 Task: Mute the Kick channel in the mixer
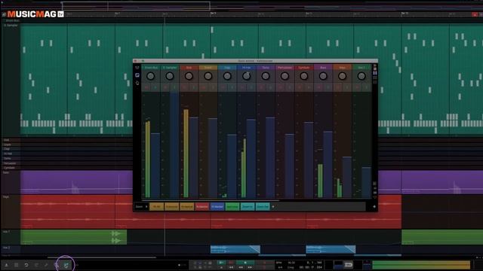[185, 87]
